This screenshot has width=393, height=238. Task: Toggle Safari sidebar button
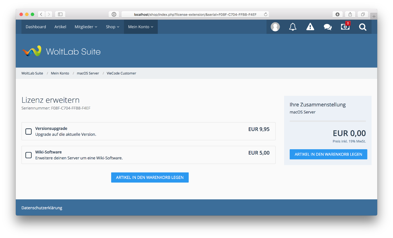pyautogui.click(x=60, y=14)
